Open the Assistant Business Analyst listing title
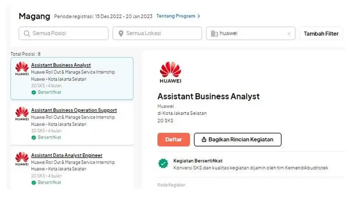 [x=61, y=65]
